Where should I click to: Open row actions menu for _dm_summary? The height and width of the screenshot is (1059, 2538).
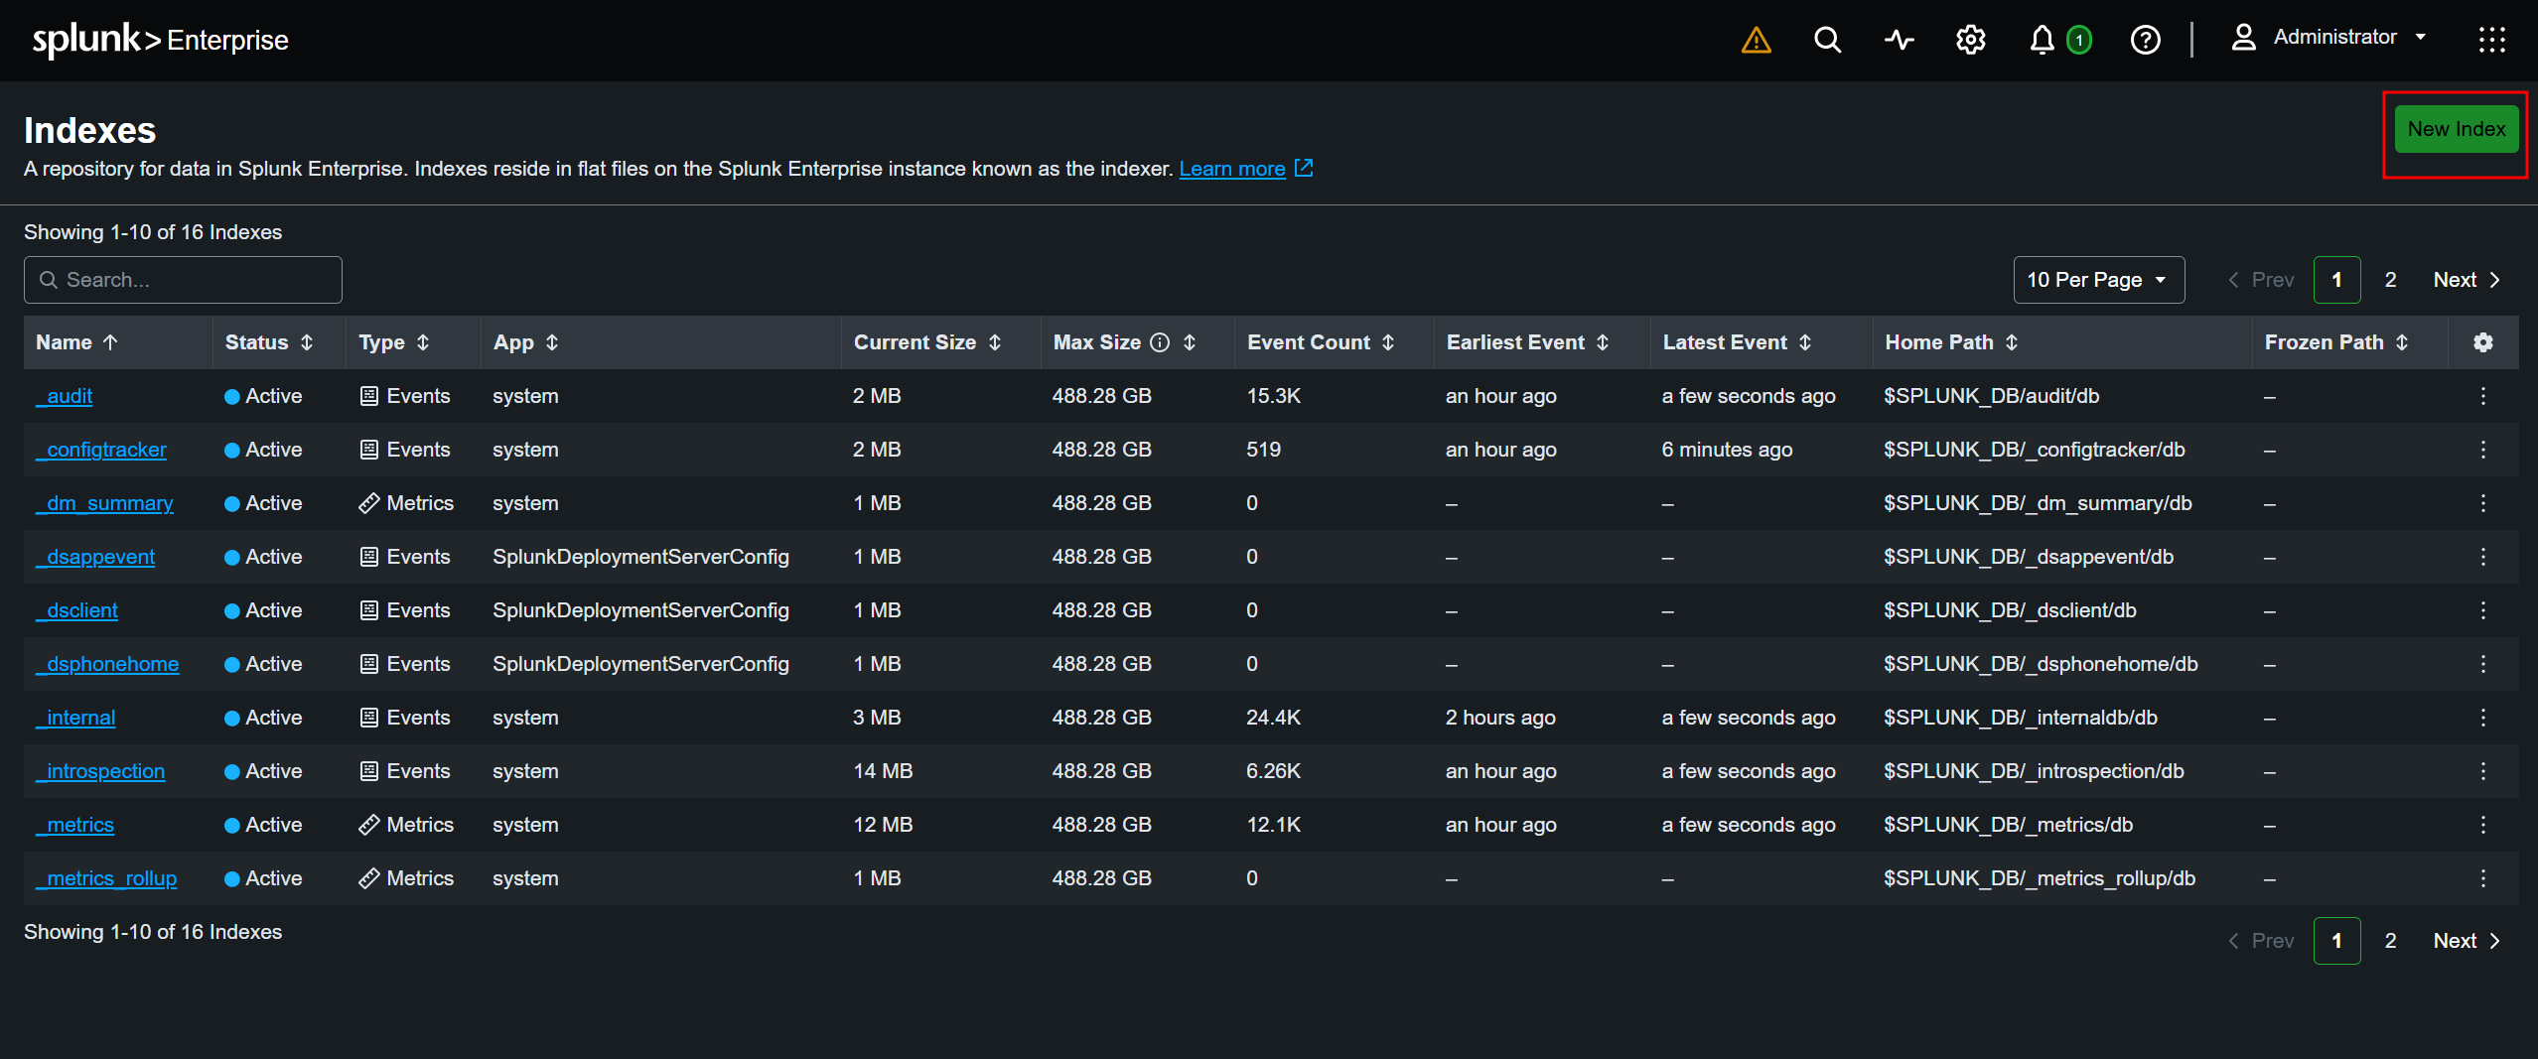pos(2482,503)
